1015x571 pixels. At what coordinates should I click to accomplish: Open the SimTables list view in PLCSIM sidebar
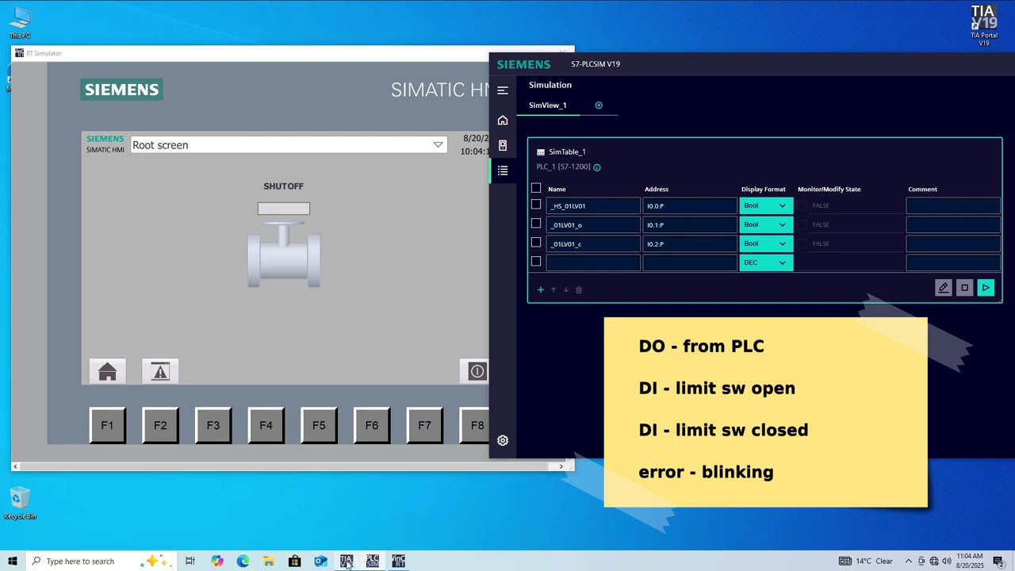point(503,171)
